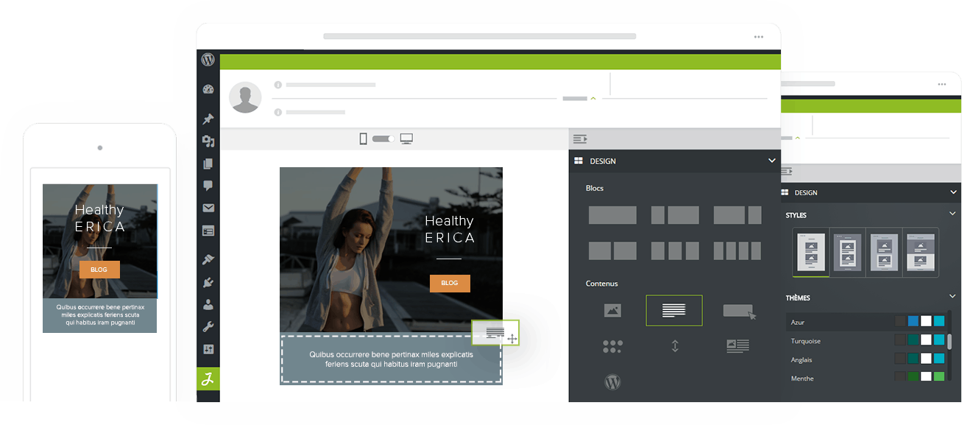Switch to the mobile phone preview icon

[x=363, y=138]
